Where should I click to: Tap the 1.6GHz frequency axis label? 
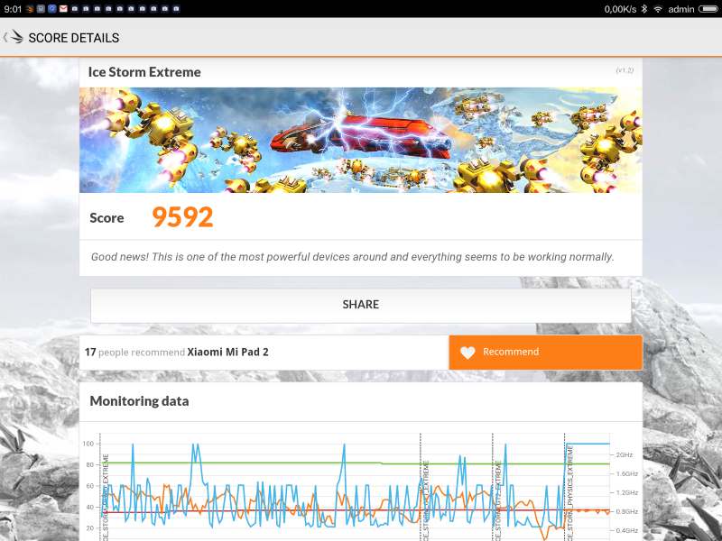tap(626, 474)
